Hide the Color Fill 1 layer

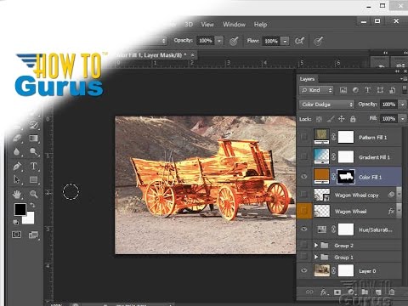pyautogui.click(x=304, y=177)
